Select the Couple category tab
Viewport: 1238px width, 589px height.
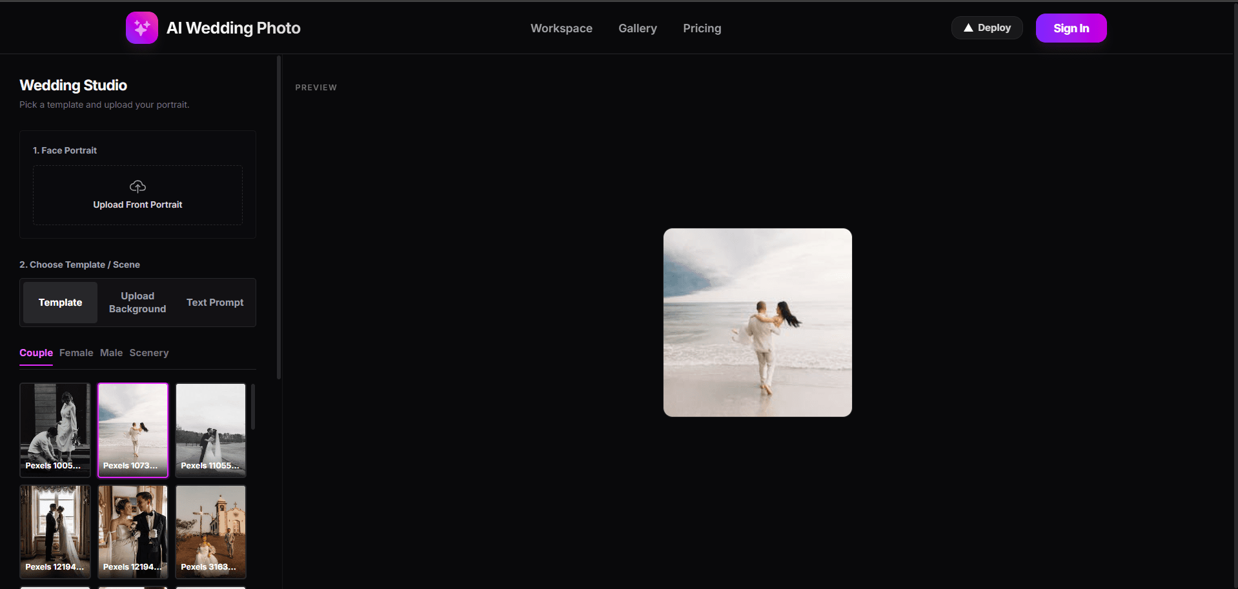tap(36, 353)
